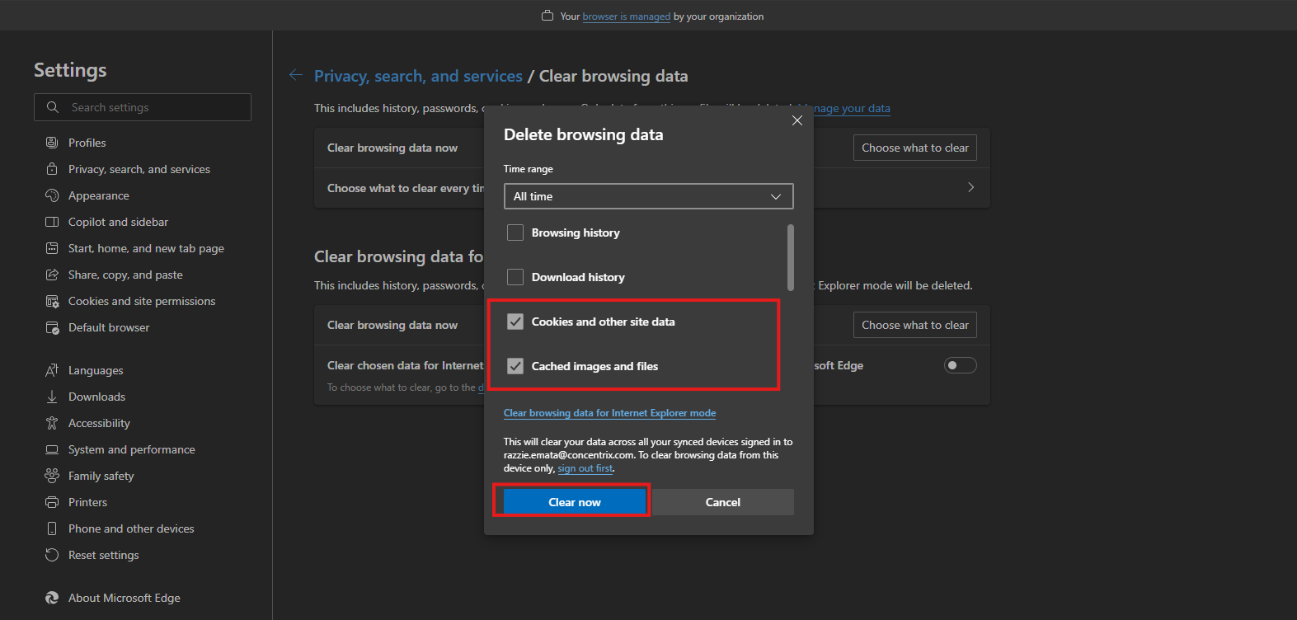This screenshot has height=620, width=1297.
Task: Open Printers via its printer icon
Action: tap(52, 502)
